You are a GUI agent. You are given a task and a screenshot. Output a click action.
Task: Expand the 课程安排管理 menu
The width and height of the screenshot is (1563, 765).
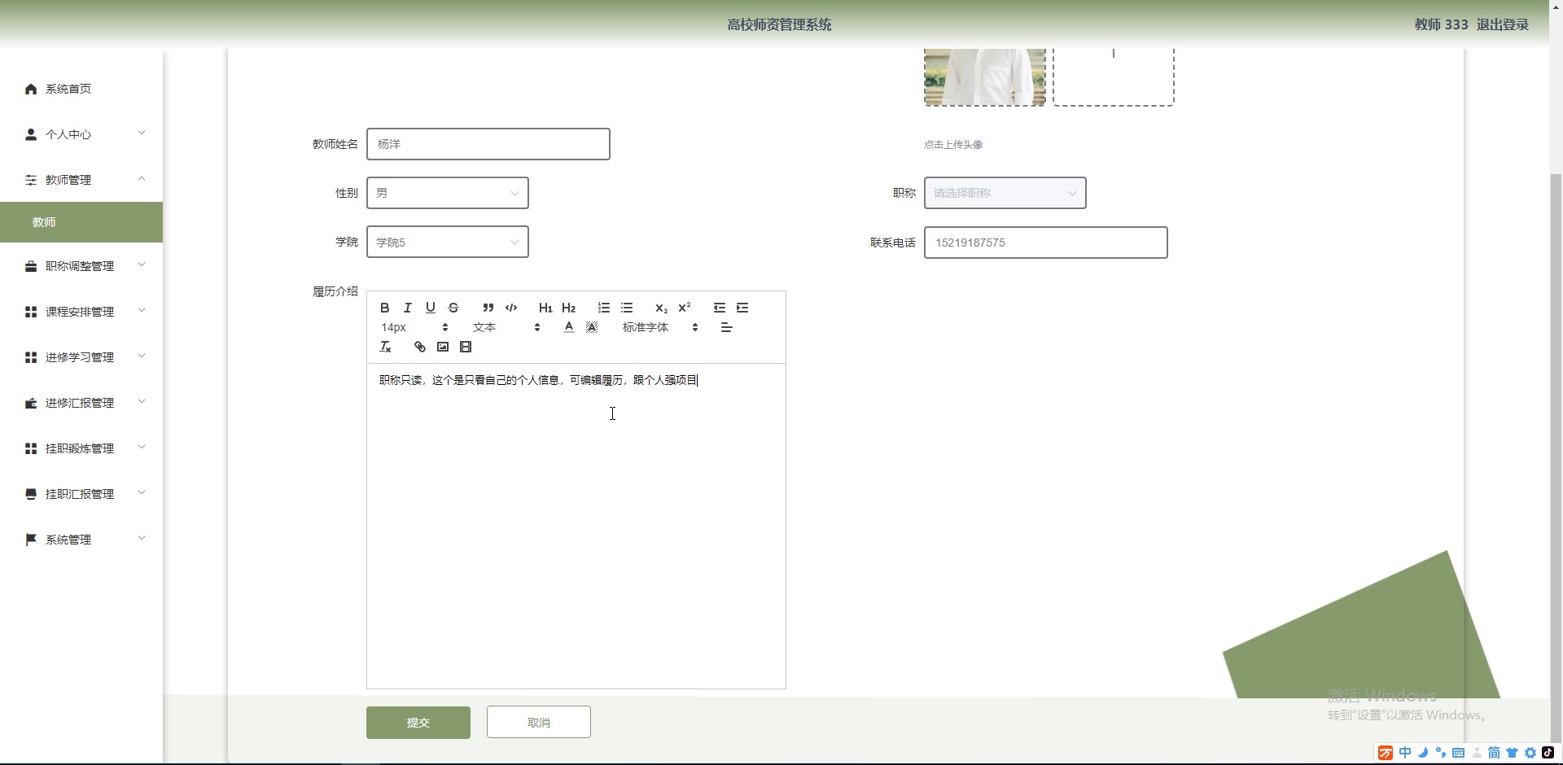click(x=81, y=312)
